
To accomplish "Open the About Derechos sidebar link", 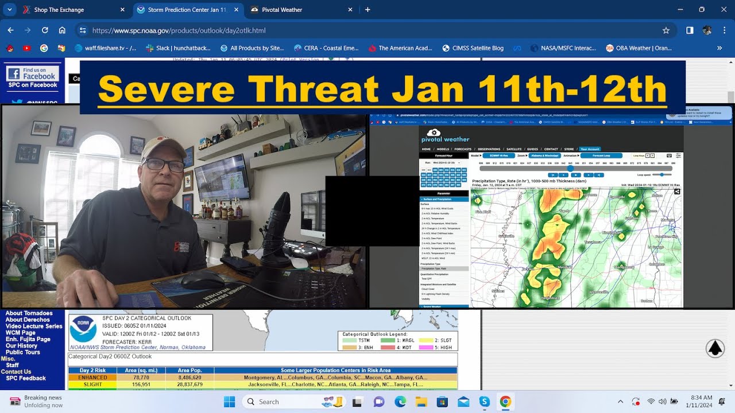I will pyautogui.click(x=28, y=320).
